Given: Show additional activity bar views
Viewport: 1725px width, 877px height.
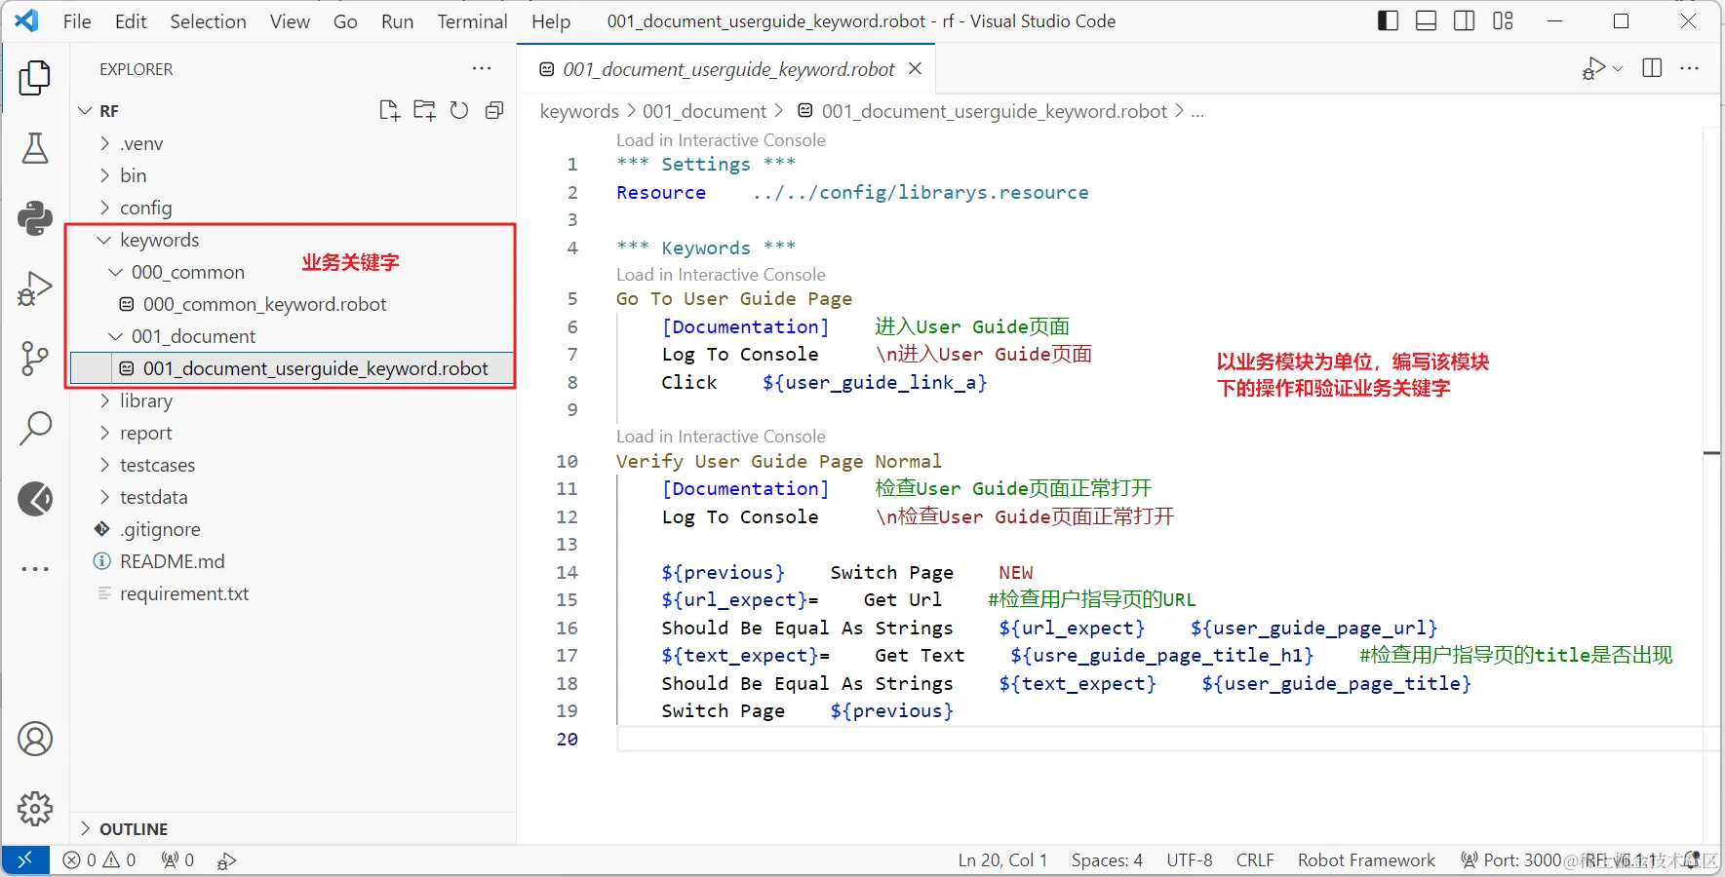Looking at the screenshot, I should [x=35, y=569].
